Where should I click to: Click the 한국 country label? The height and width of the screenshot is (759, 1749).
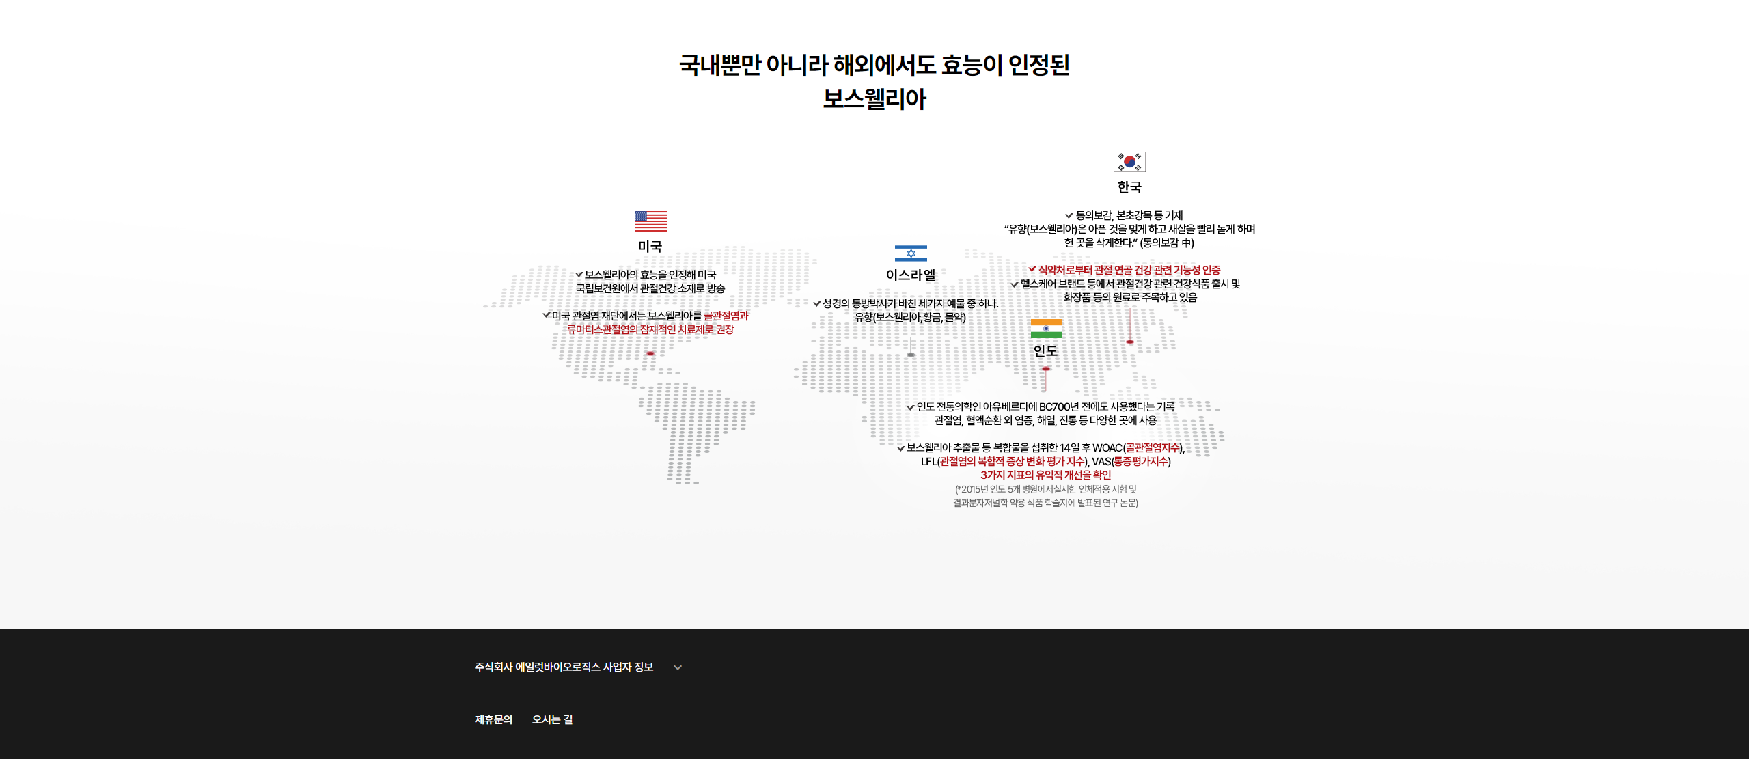tap(1129, 187)
